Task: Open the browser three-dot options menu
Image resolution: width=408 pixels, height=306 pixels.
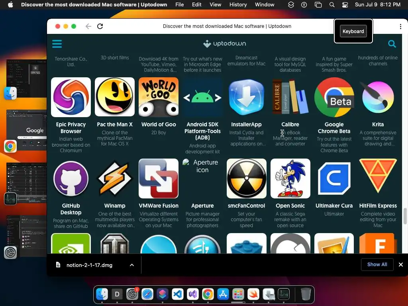Action: click(x=400, y=26)
